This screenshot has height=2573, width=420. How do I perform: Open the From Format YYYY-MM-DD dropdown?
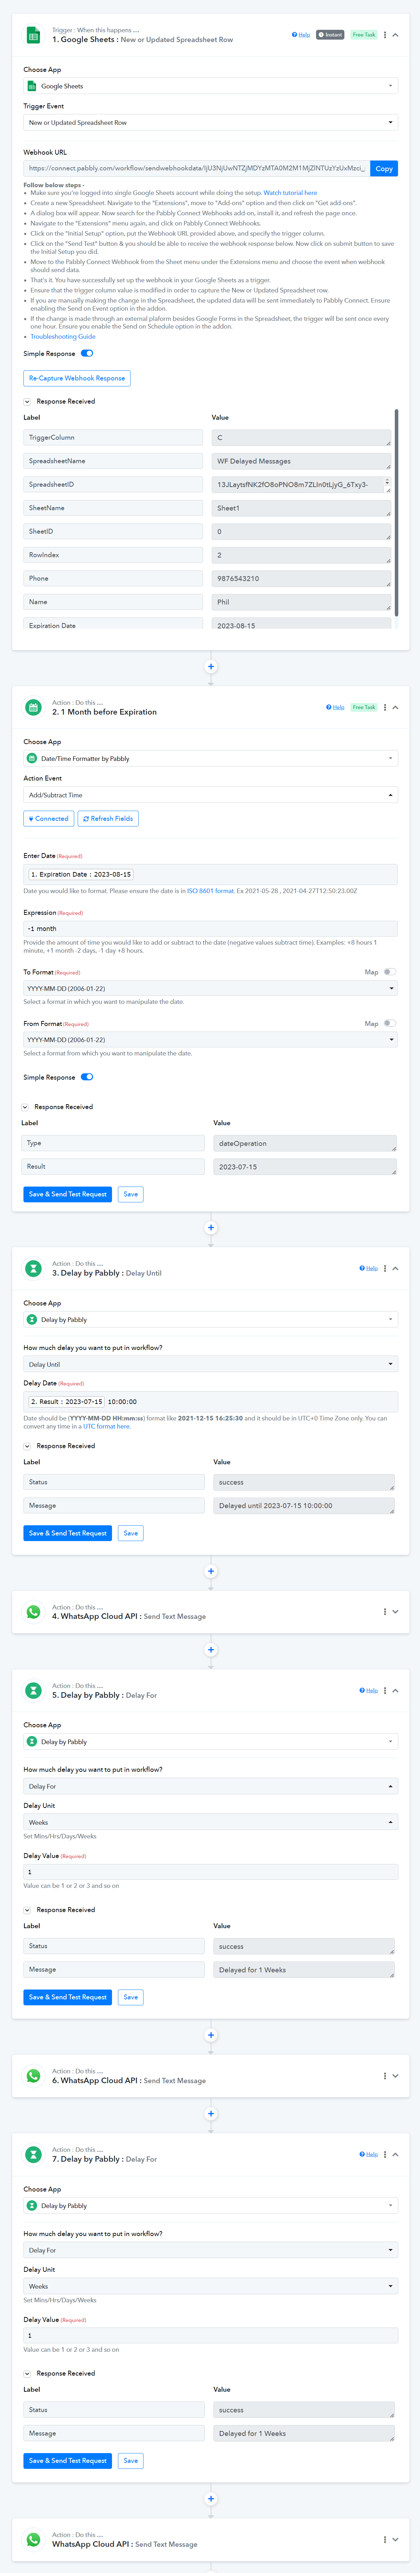click(210, 1040)
